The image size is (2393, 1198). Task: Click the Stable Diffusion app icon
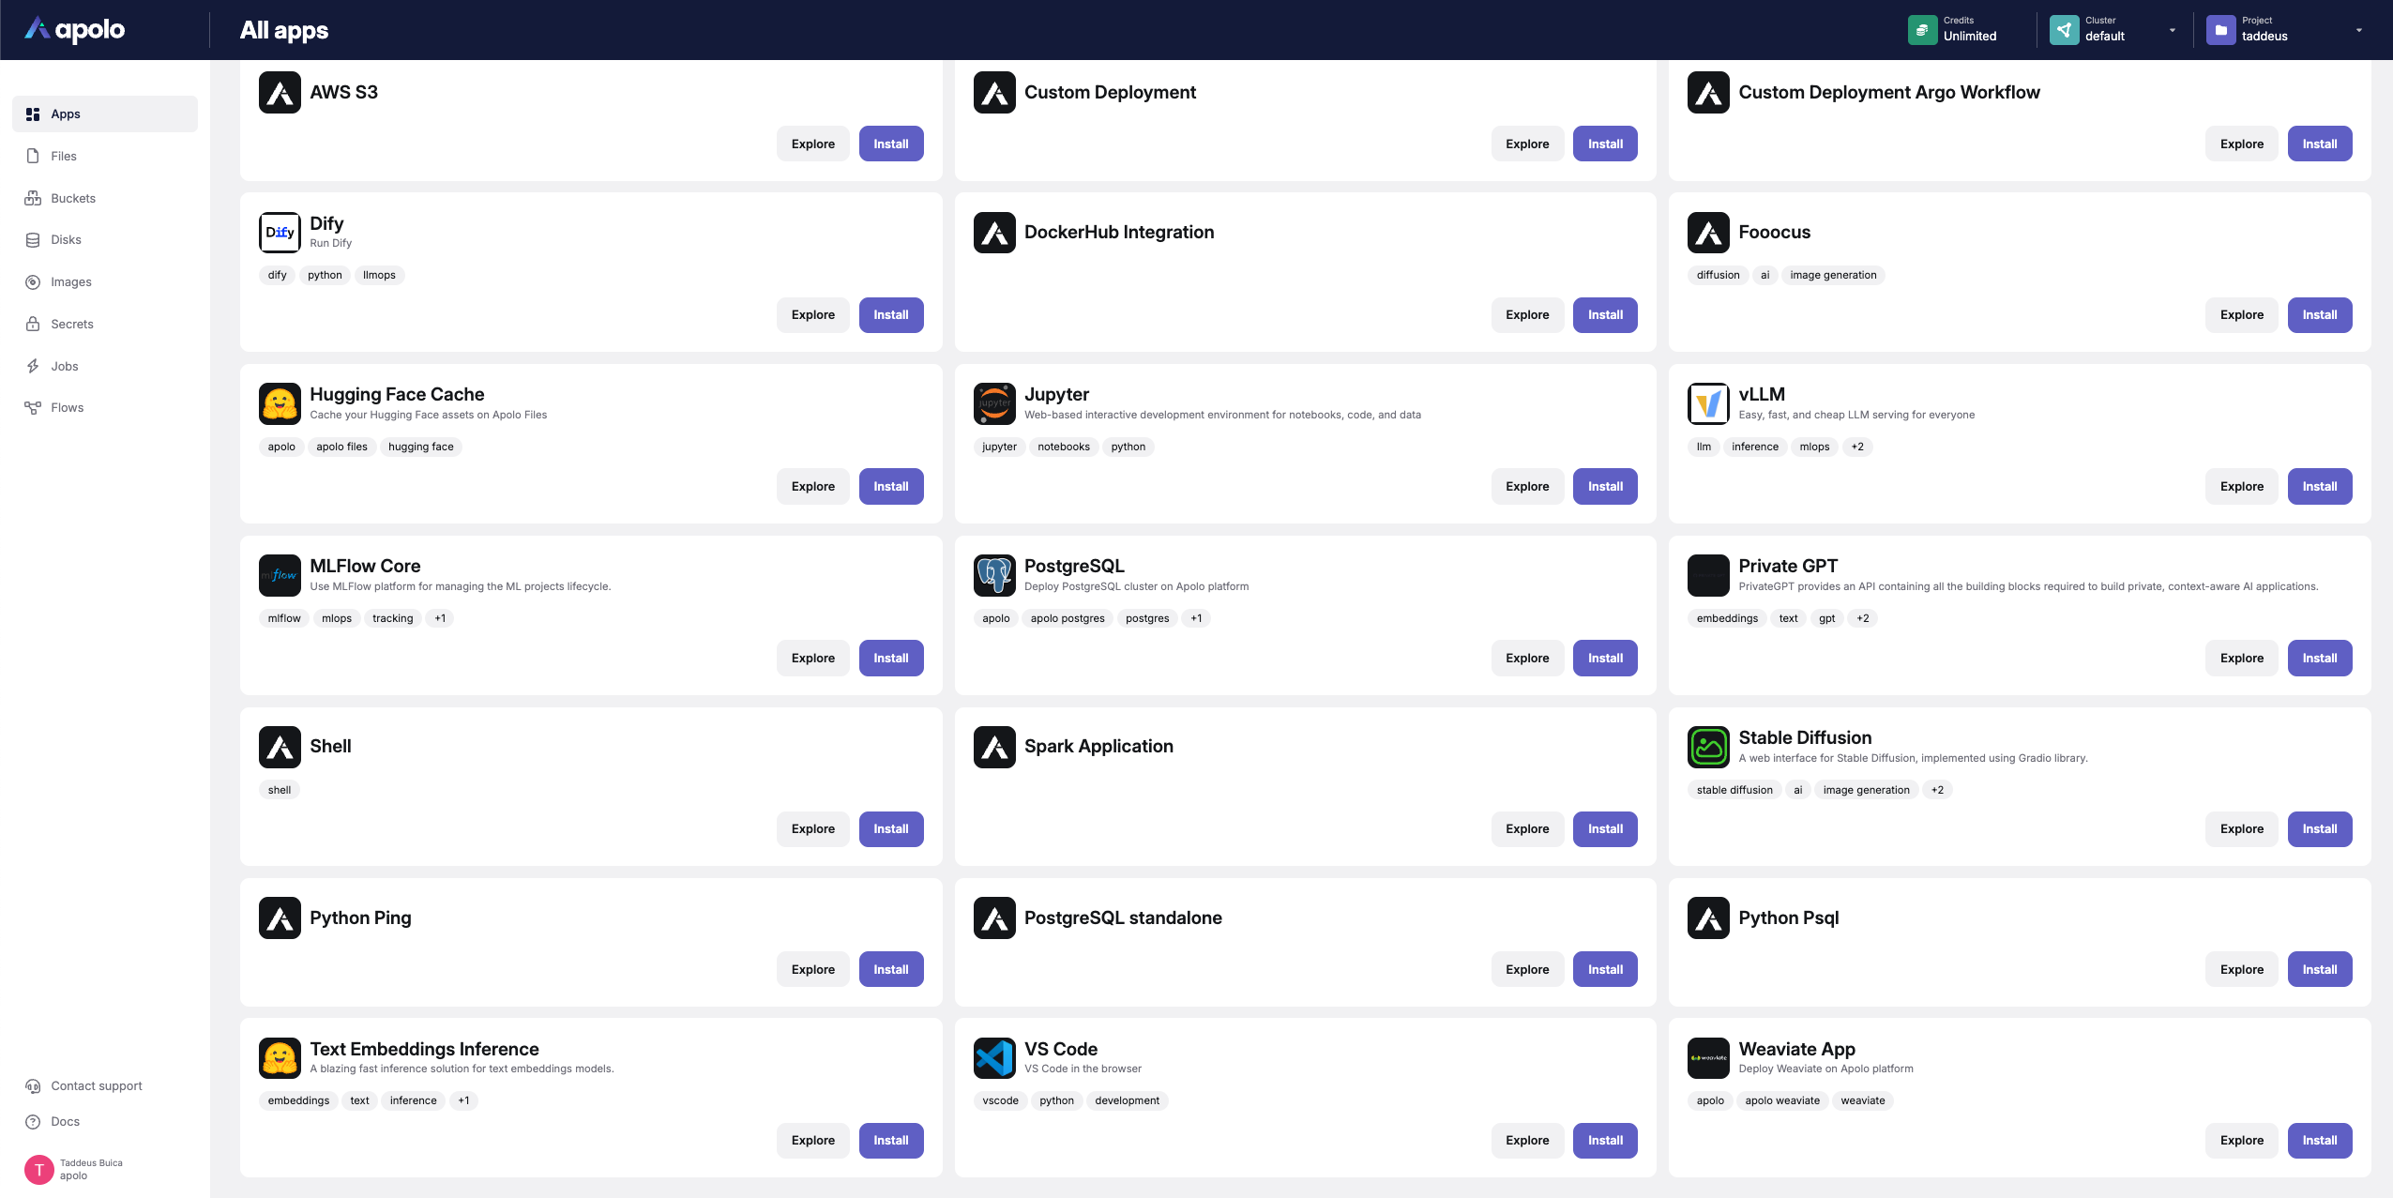[1708, 748]
